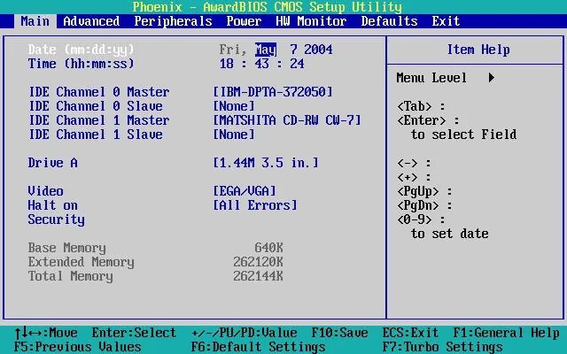Select IDE Channel 1 Master label
Image resolution: width=567 pixels, height=354 pixels.
pos(99,120)
